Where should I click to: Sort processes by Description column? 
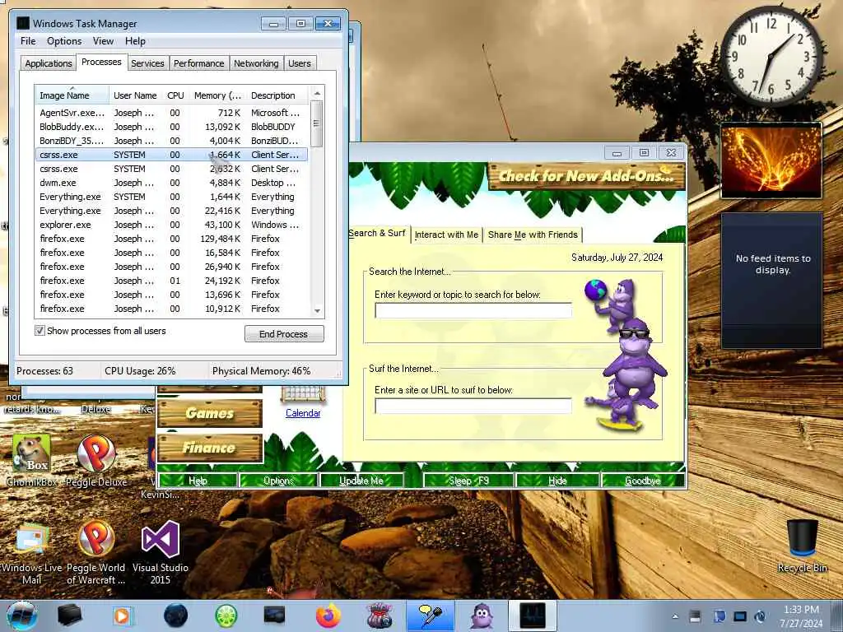pos(277,95)
